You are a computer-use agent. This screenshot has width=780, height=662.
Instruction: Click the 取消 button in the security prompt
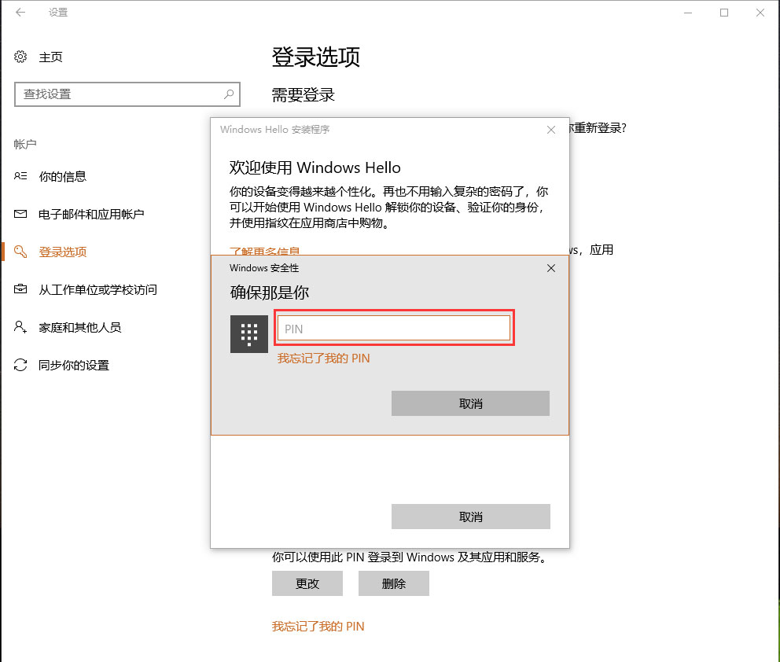pos(469,403)
